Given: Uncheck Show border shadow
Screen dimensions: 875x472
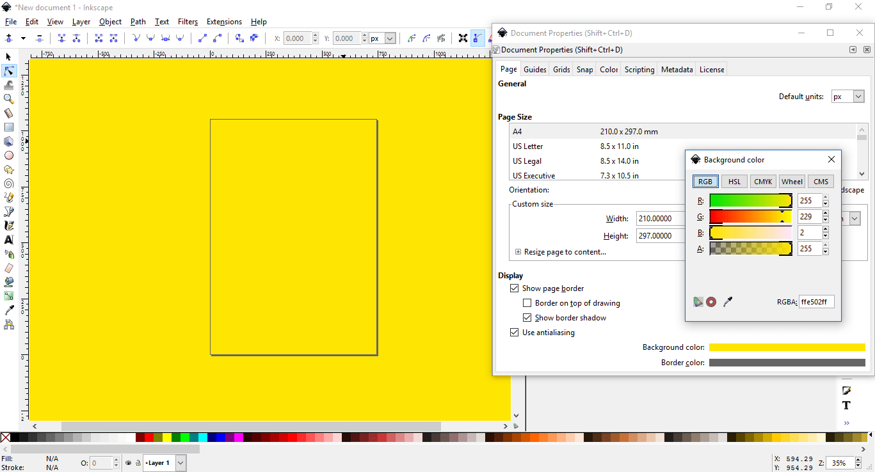Looking at the screenshot, I should point(527,317).
